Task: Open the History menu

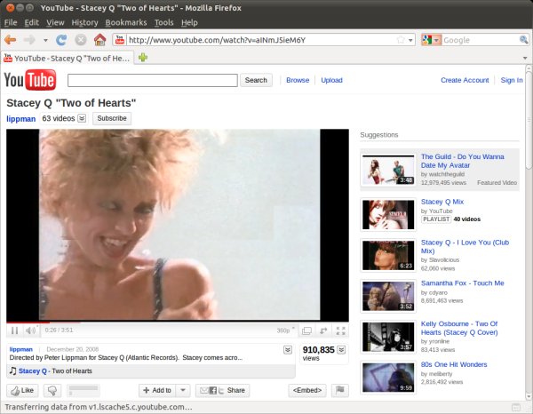Action: (84, 22)
